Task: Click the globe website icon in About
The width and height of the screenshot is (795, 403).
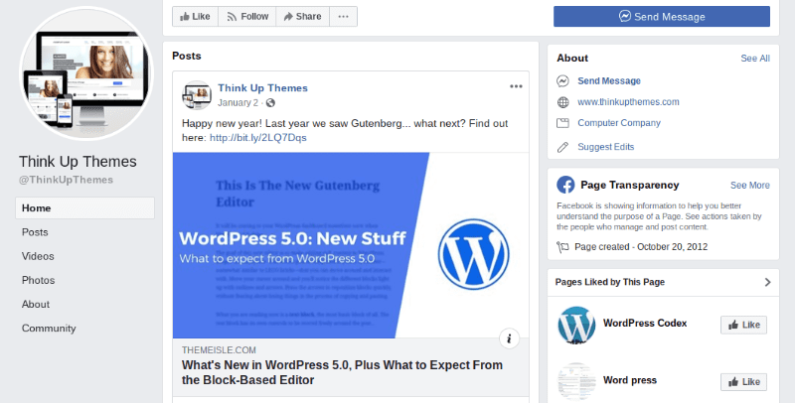Action: pyautogui.click(x=562, y=102)
